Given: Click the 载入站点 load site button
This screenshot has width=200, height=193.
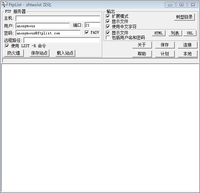Looking at the screenshot, I should tap(65, 53).
